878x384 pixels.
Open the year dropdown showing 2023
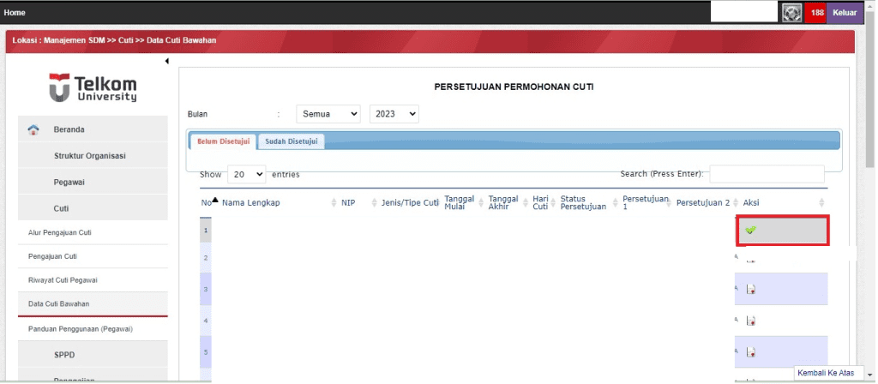pyautogui.click(x=394, y=114)
